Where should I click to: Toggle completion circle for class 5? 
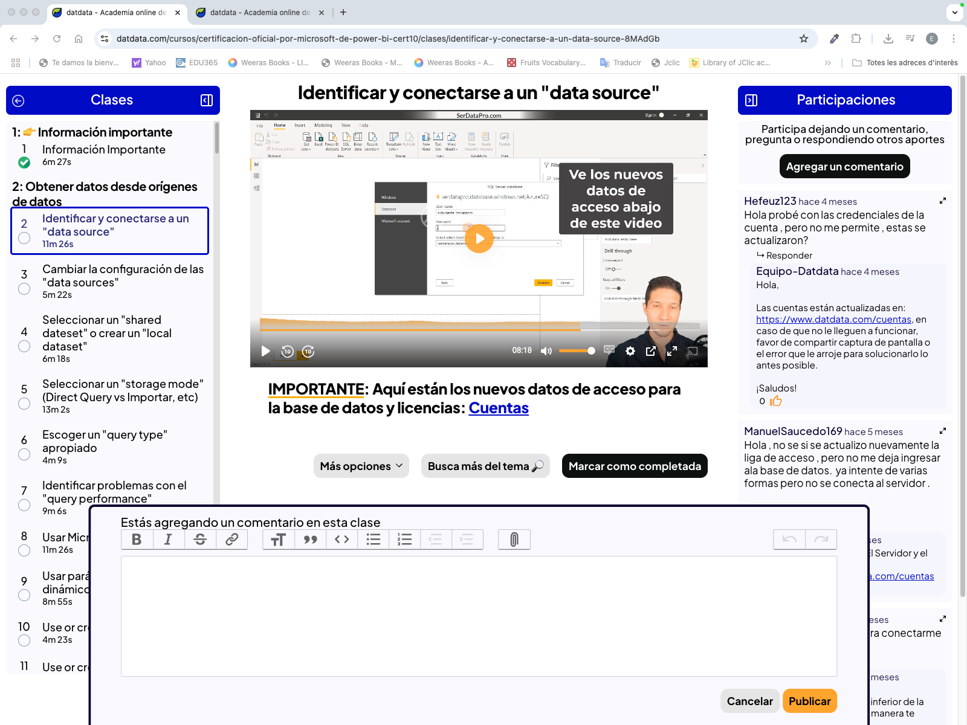[x=24, y=404]
